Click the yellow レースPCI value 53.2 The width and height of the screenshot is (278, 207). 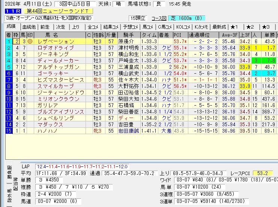(263, 173)
